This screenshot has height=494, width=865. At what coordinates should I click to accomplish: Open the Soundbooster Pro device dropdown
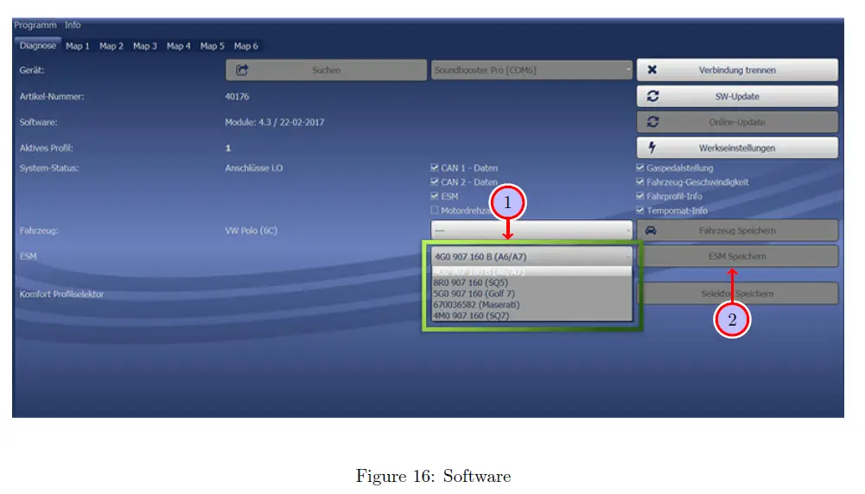click(x=531, y=70)
